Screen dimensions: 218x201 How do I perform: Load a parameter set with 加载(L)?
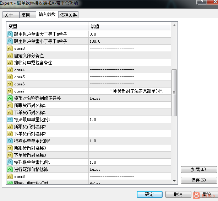point(199,169)
